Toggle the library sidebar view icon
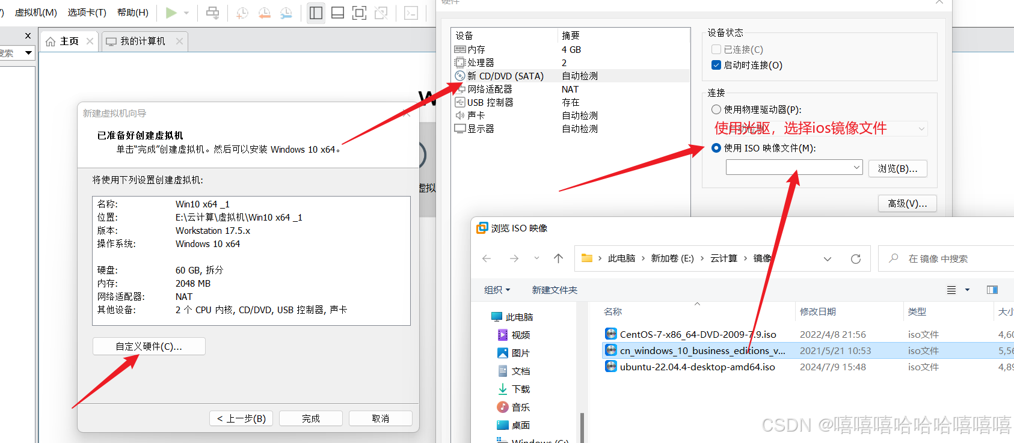 316,13
